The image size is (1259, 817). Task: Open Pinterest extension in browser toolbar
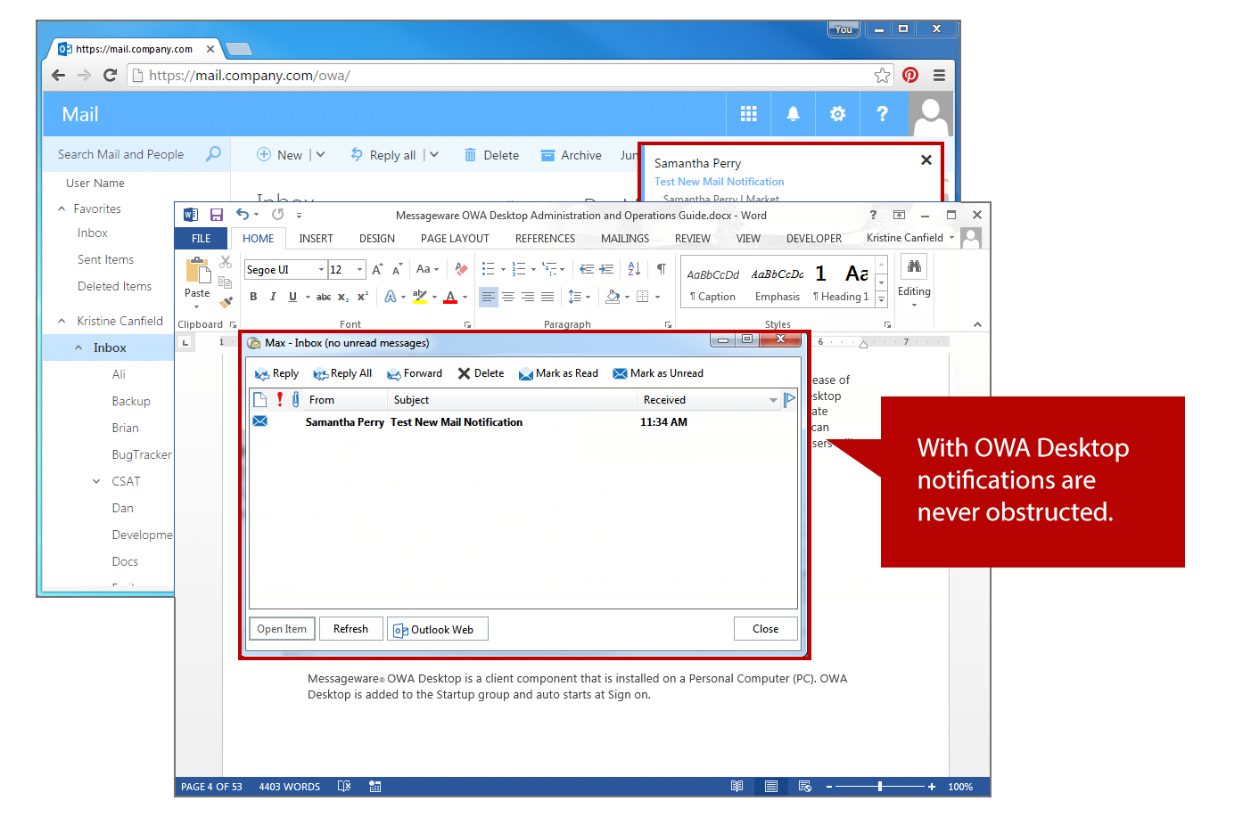(x=909, y=75)
